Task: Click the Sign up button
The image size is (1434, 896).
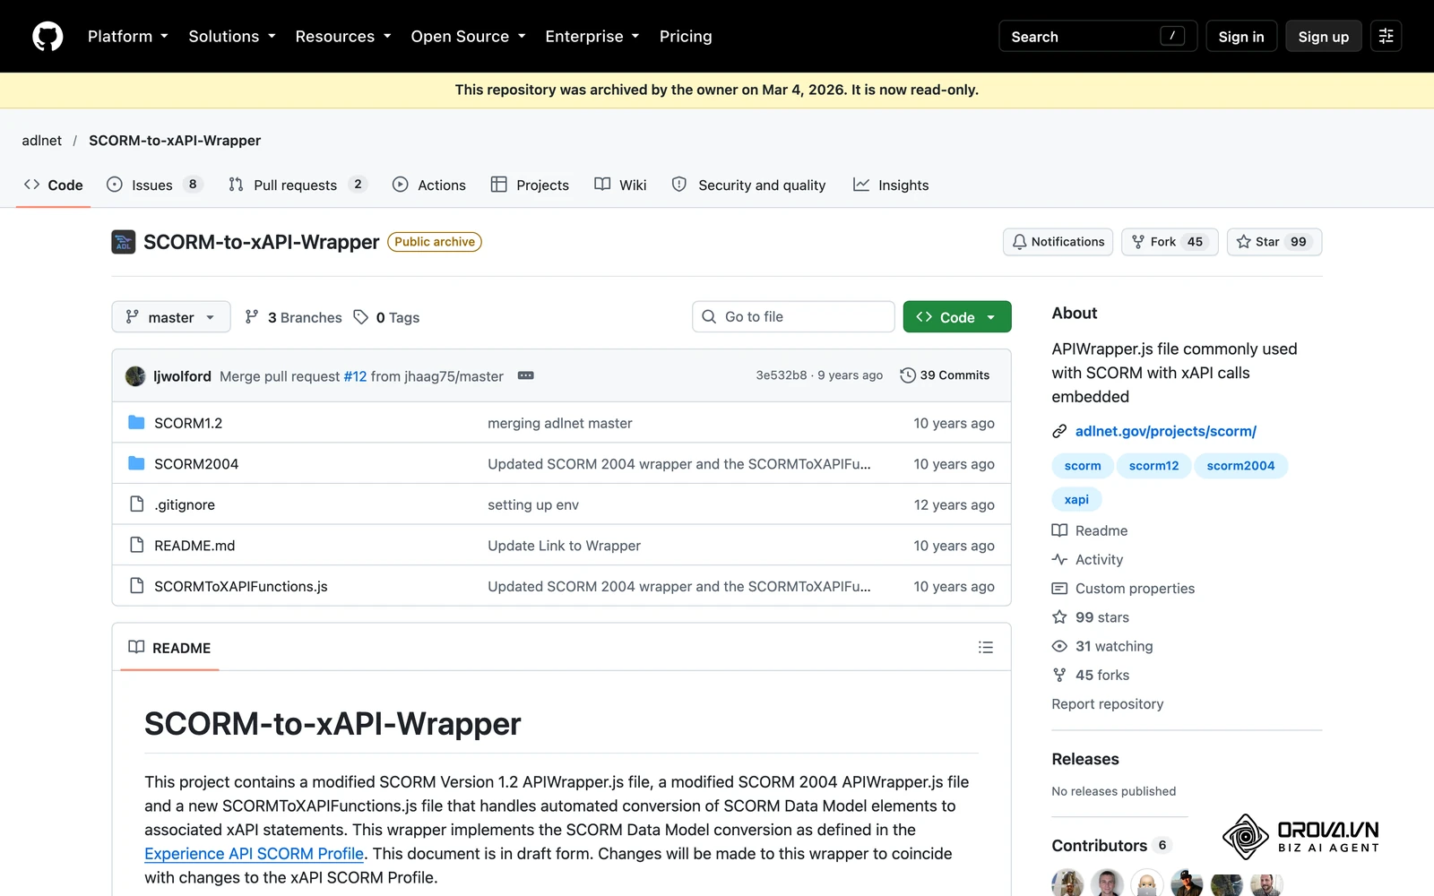Action: click(1324, 37)
